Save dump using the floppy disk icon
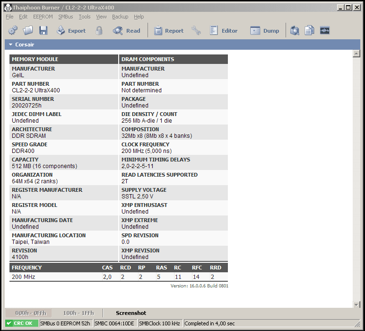This screenshot has height=331, width=365. click(43, 30)
